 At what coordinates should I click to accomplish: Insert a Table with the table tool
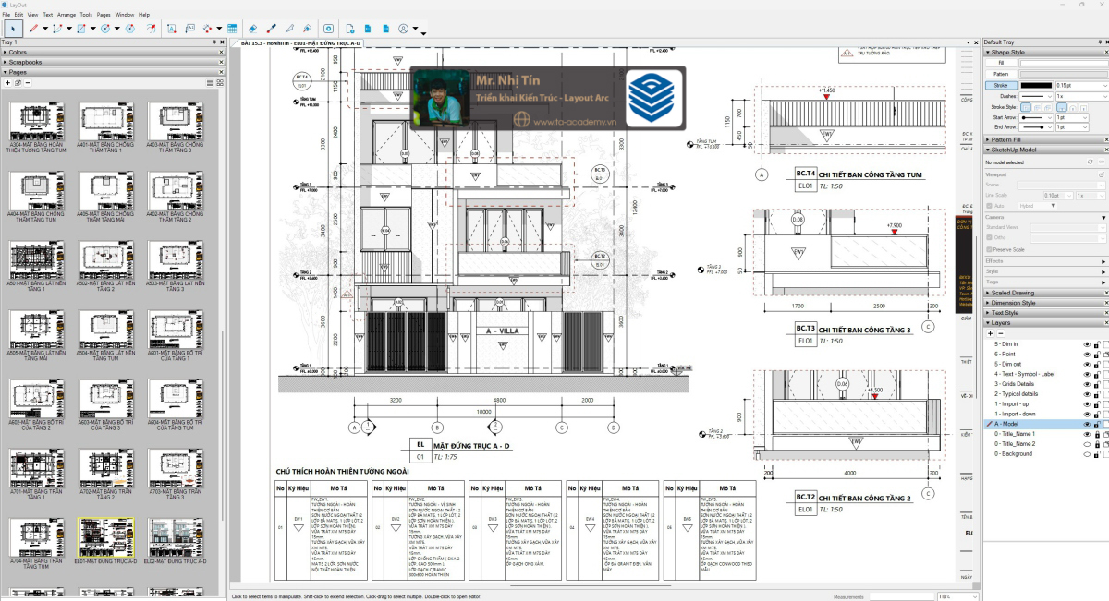pyautogui.click(x=232, y=29)
